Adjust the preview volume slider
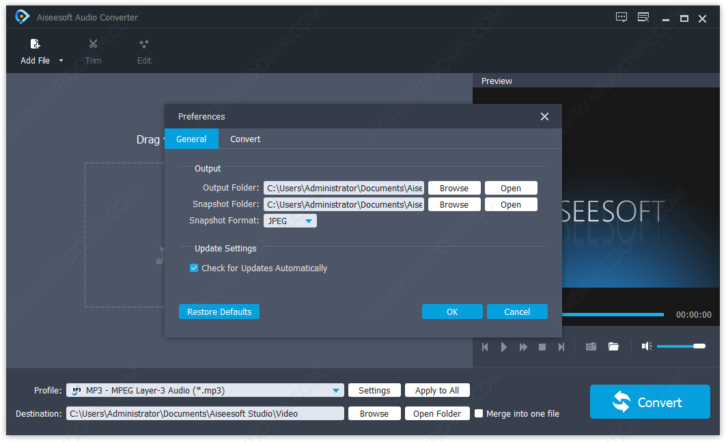The image size is (726, 442). click(x=681, y=346)
